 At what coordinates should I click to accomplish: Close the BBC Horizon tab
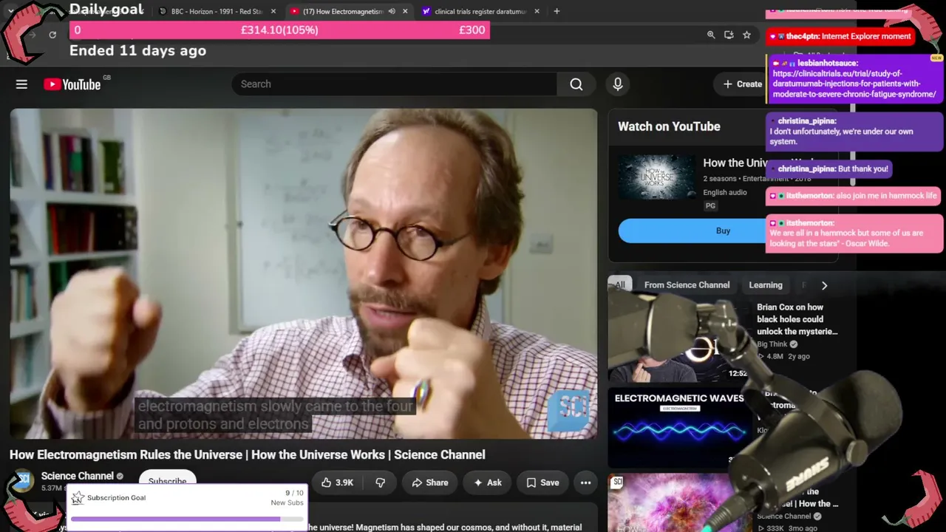tap(273, 11)
